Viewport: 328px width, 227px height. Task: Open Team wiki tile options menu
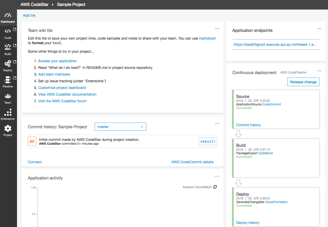click(x=217, y=29)
